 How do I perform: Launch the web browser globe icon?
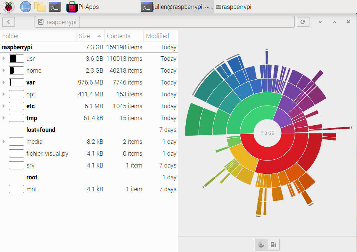tap(25, 7)
